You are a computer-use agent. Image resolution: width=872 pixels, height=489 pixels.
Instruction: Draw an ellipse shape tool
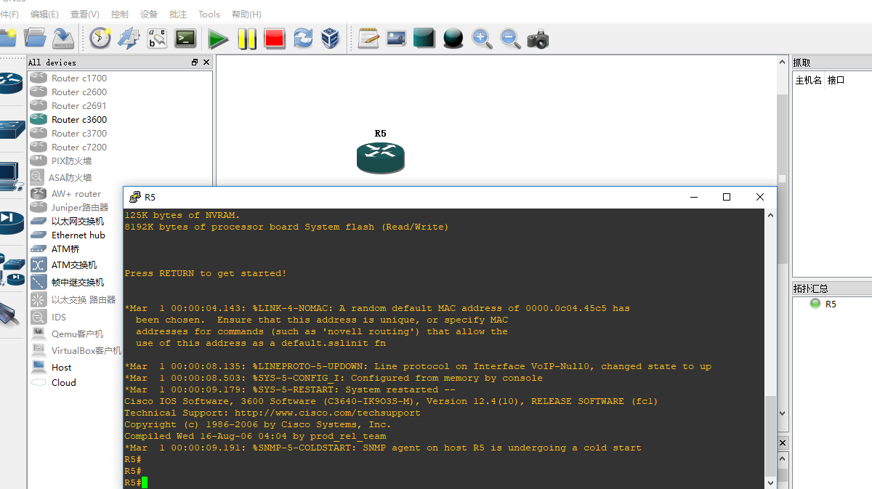tap(453, 38)
